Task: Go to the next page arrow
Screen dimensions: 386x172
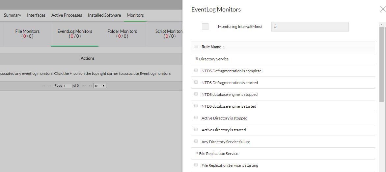Action: [x=84, y=86]
